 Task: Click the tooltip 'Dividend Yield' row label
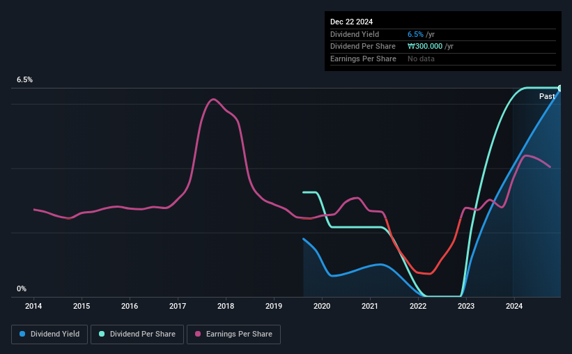(355, 34)
